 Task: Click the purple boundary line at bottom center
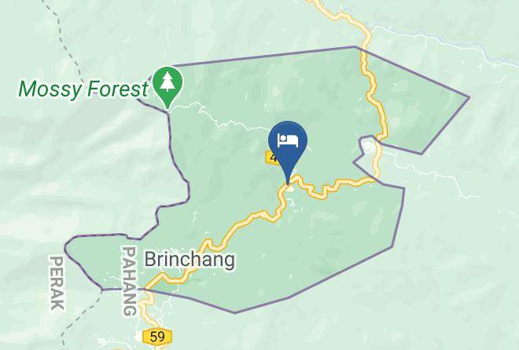coord(235,312)
